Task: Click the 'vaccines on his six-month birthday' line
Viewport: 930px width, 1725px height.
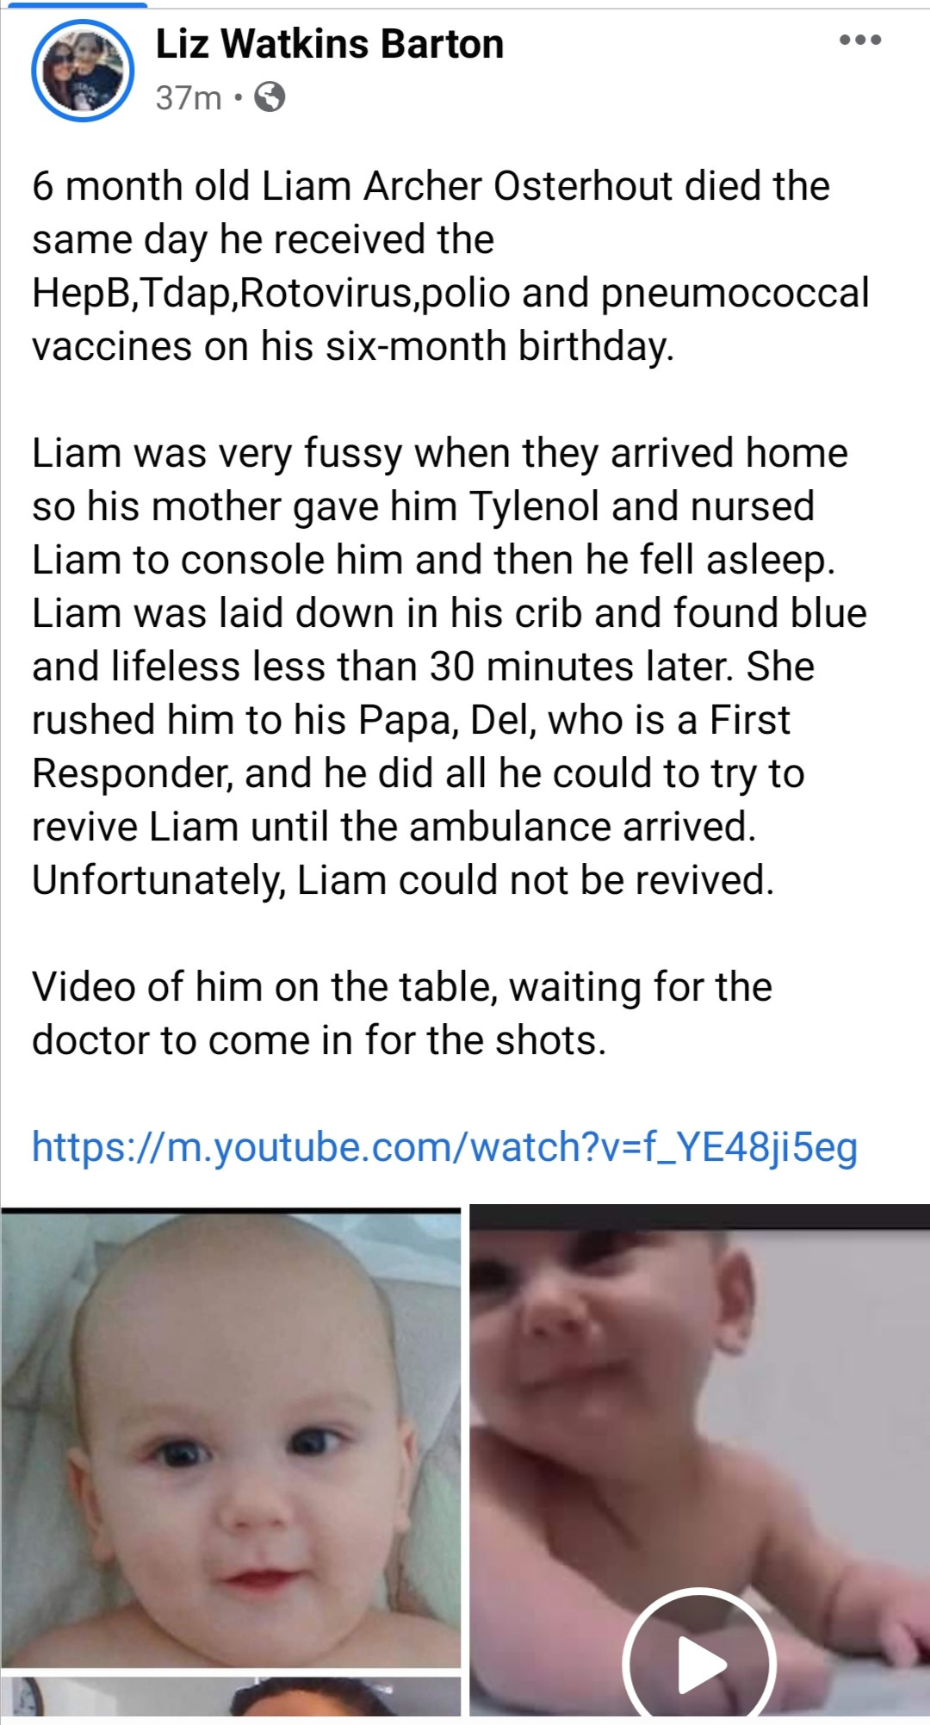Action: [353, 346]
